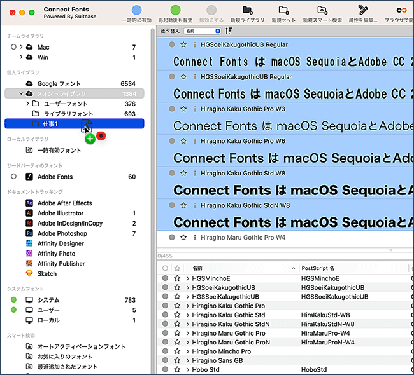Expand Hiragino Kaku Gothic Pro family row
The width and height of the screenshot is (414, 375).
(x=187, y=306)
